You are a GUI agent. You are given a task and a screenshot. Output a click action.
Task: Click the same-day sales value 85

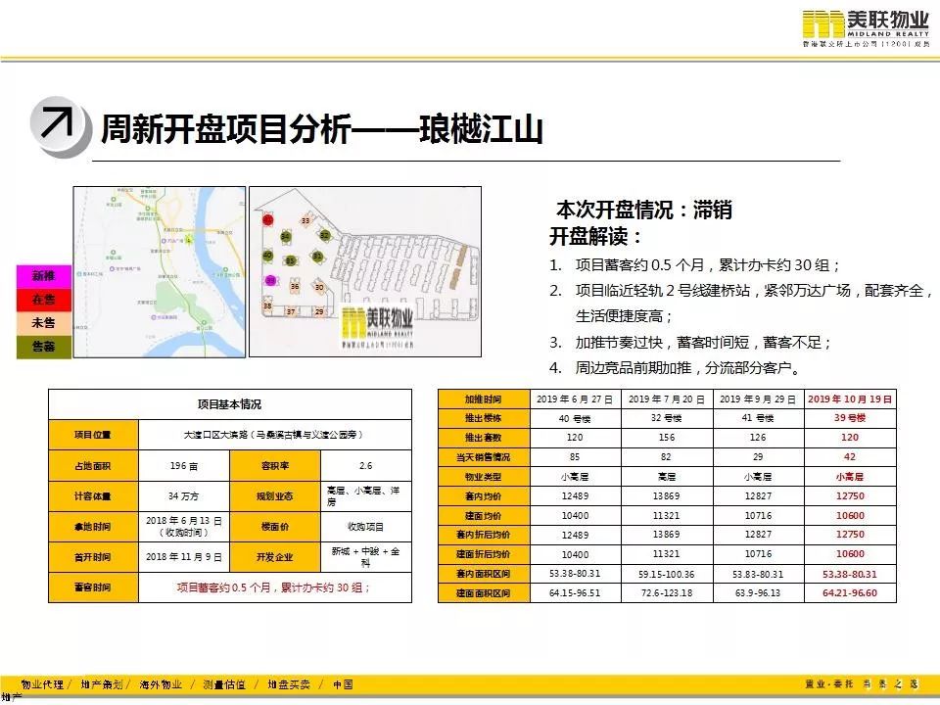coord(575,457)
